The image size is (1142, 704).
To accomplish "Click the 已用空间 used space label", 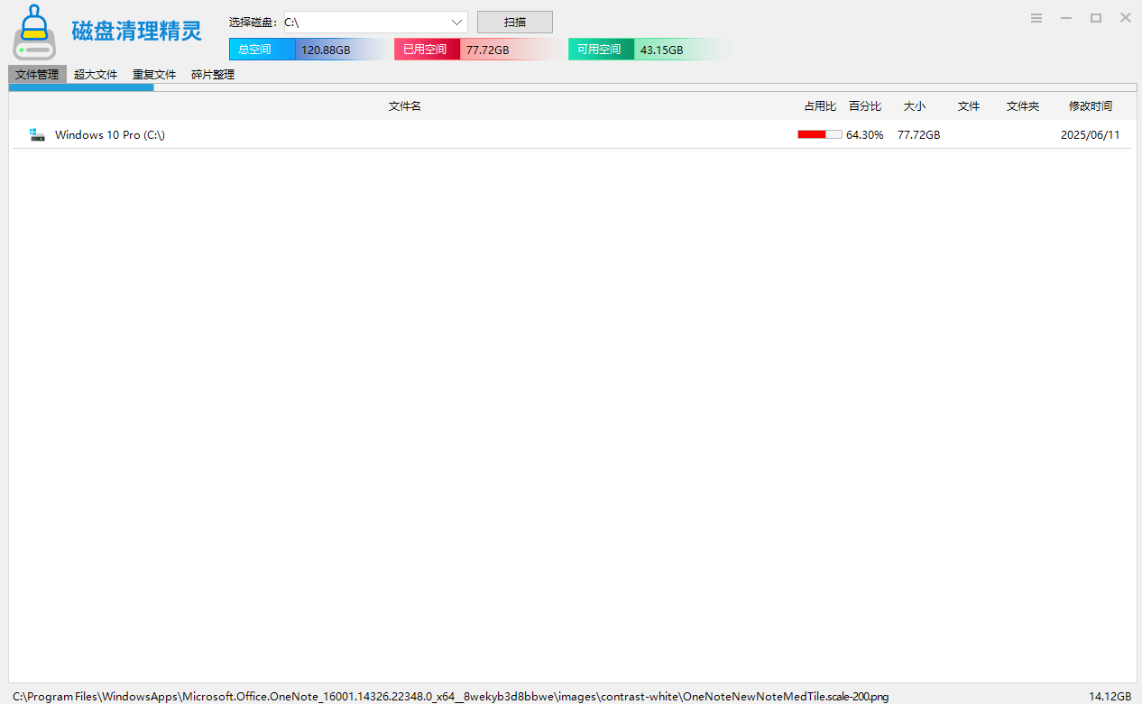I will tap(427, 50).
